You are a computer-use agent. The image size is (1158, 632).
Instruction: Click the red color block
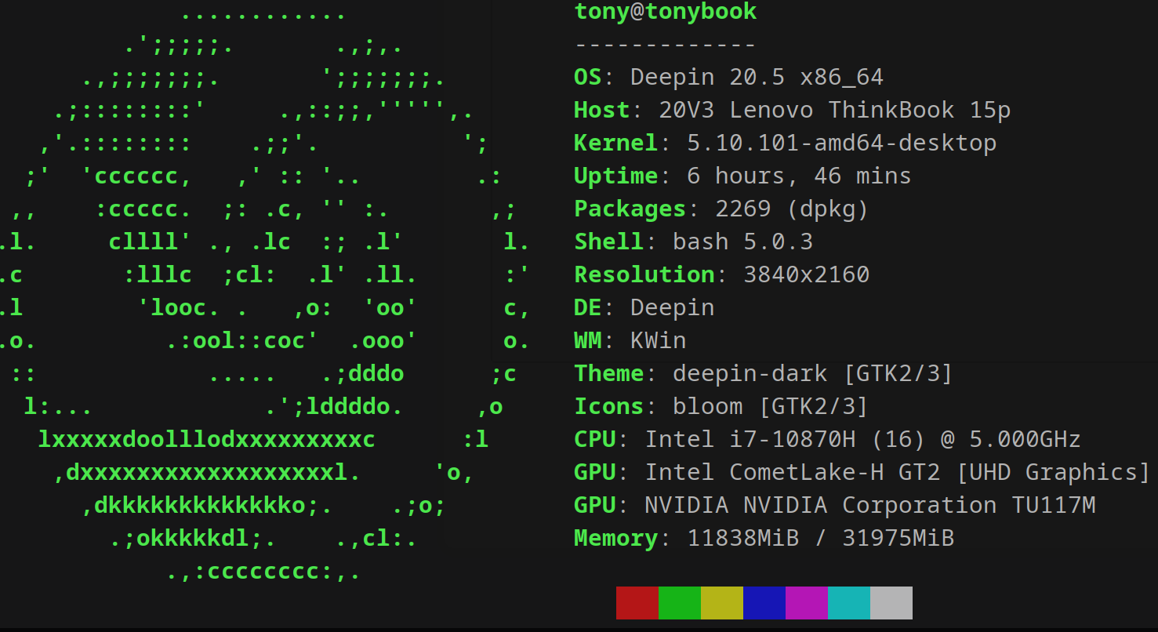click(637, 603)
